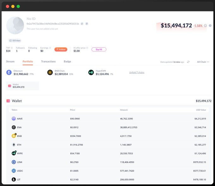Click the $15,494,172 net worth total
Screen dimensions: 215x186
tap(176, 26)
